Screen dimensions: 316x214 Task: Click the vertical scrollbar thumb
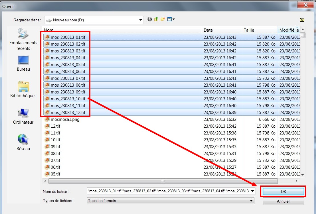tap(303, 35)
